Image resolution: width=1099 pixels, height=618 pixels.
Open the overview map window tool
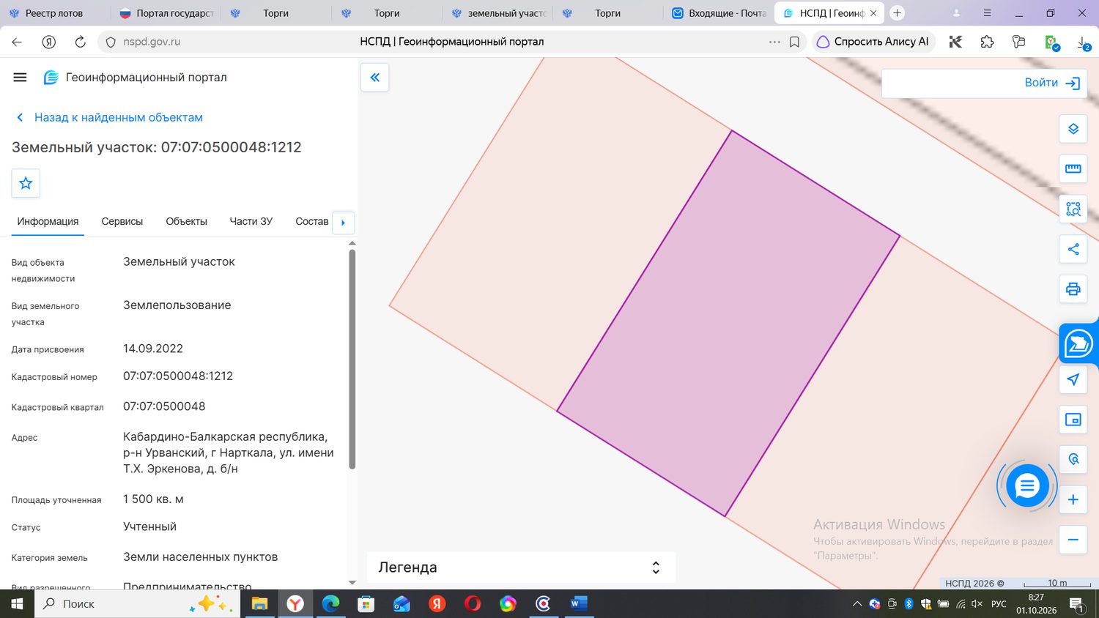pyautogui.click(x=1073, y=420)
